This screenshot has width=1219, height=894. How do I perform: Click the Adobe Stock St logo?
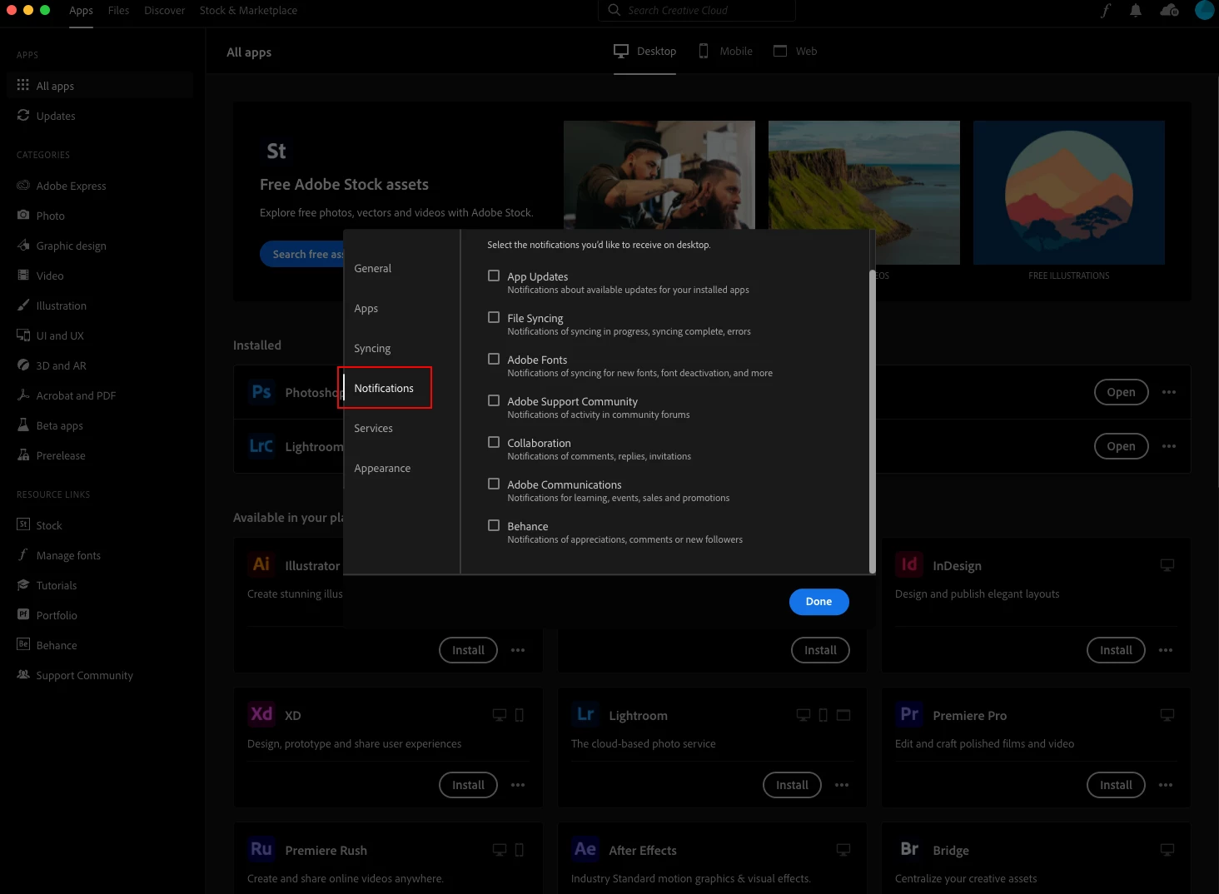(x=276, y=151)
